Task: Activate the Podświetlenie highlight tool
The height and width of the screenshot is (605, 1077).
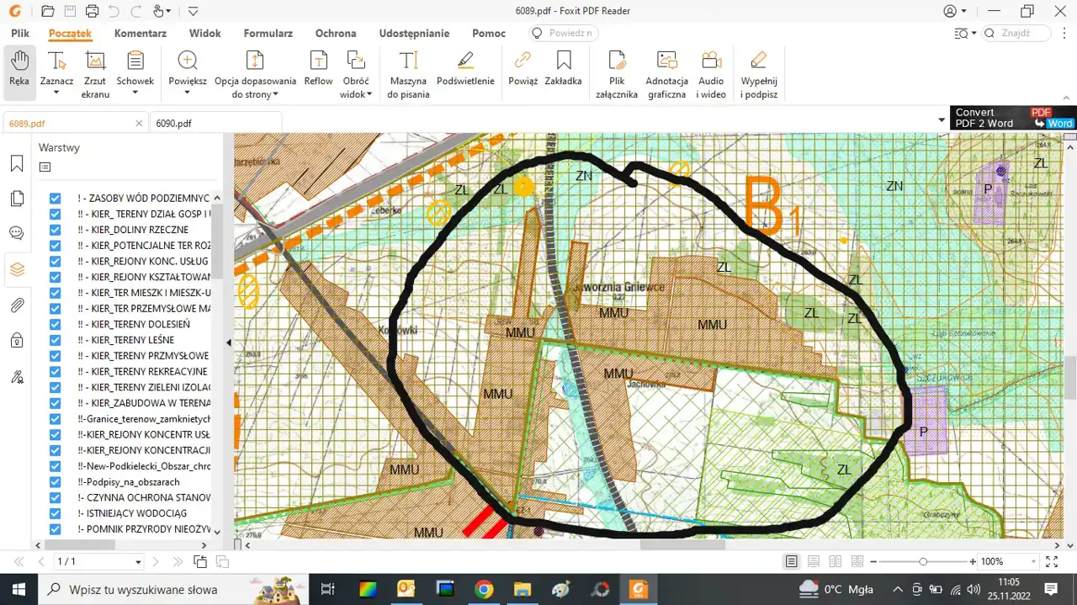Action: [x=465, y=69]
